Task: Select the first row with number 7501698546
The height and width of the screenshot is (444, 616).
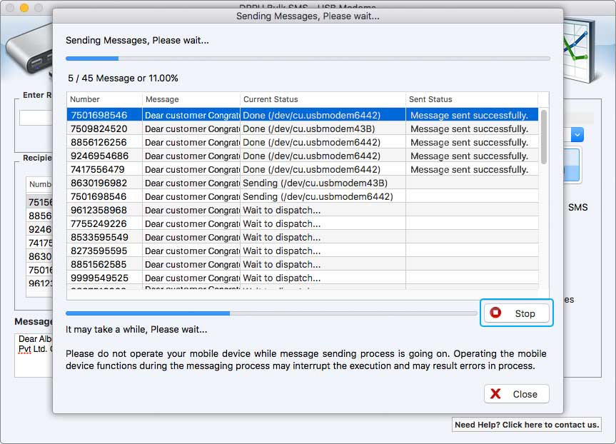Action: [x=303, y=115]
